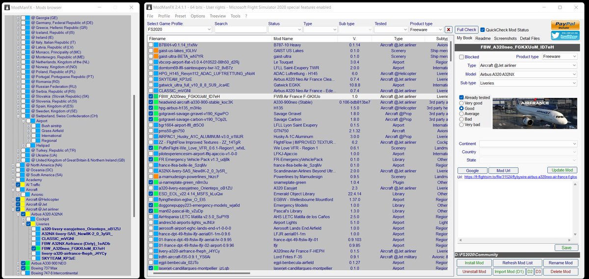This screenshot has width=589, height=279.
Task: Select the Average rating radio button
Action: [x=461, y=114]
